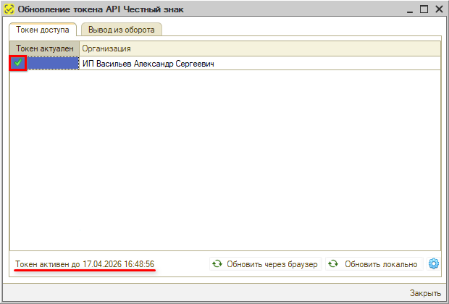Close the window with the X icon
The height and width of the screenshot is (304, 449).
click(x=437, y=9)
